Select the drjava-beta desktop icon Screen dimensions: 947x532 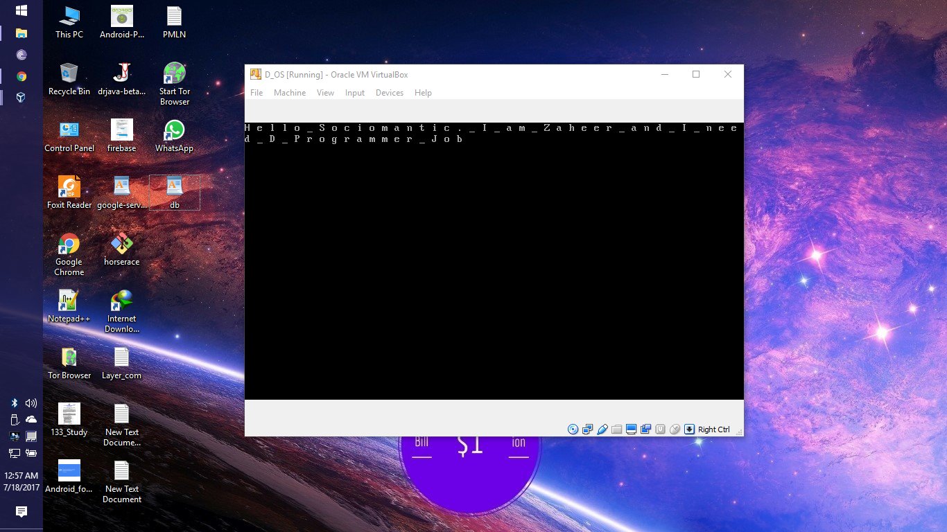click(122, 79)
